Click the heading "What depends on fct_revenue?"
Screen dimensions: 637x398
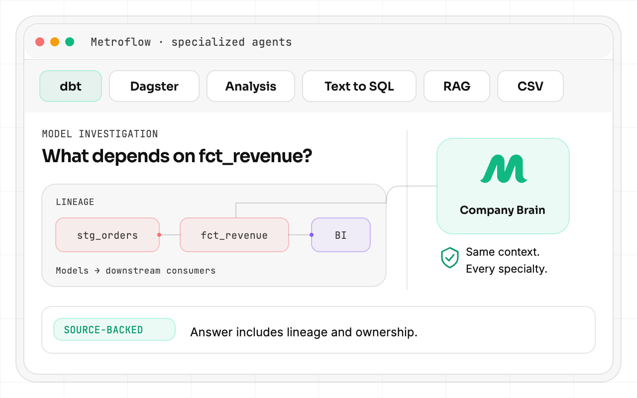(x=177, y=156)
